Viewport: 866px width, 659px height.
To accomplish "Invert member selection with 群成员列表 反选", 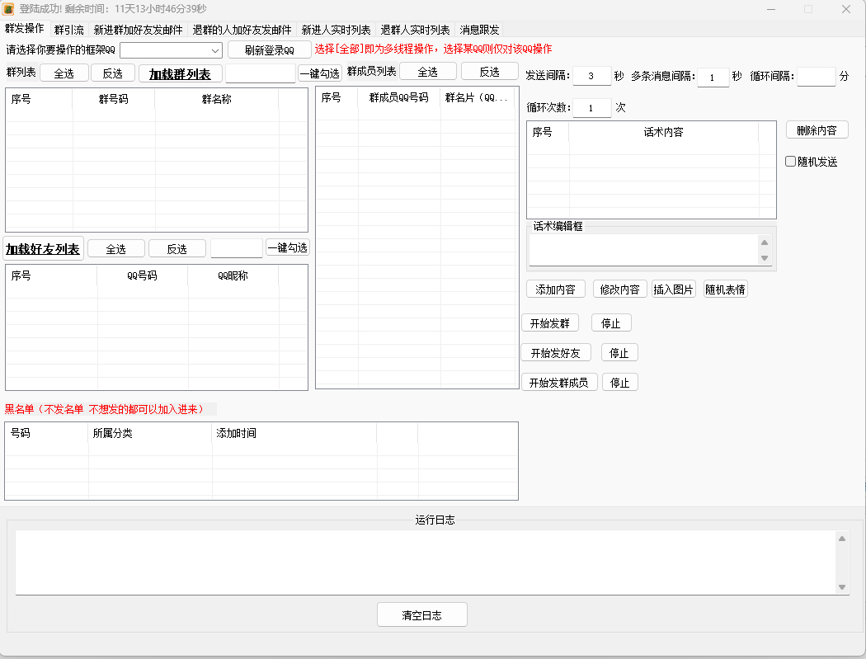I will click(490, 71).
